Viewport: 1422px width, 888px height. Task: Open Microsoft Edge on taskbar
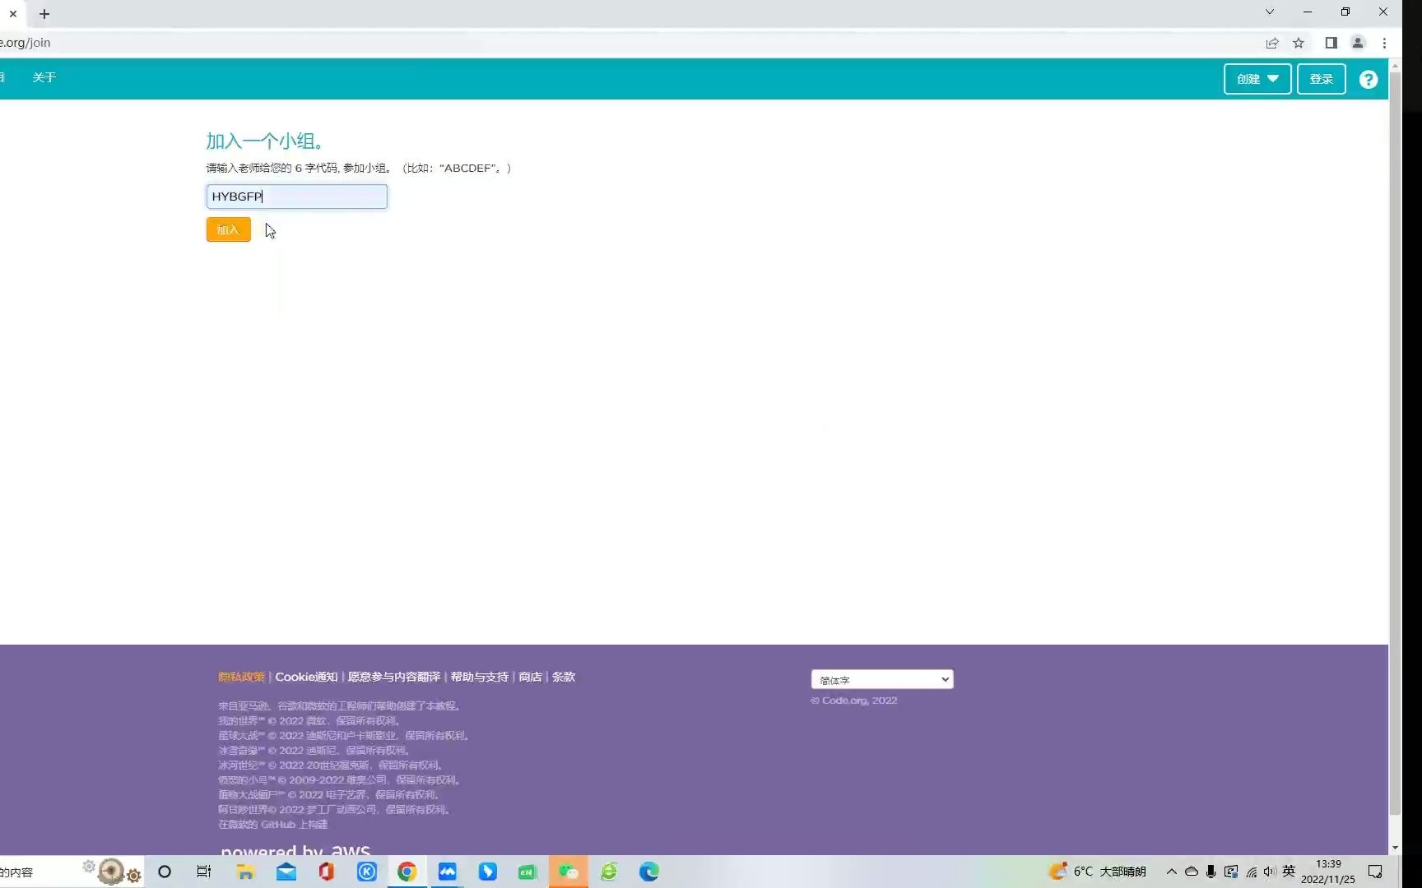pyautogui.click(x=649, y=872)
